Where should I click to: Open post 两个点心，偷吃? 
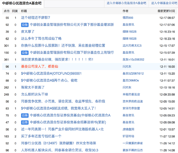[x=49, y=80]
